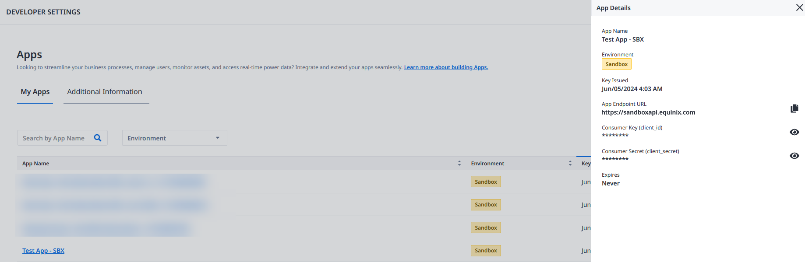
Task: Click the sandboxapi.equinix.com endpoint URL text
Action: (648, 112)
